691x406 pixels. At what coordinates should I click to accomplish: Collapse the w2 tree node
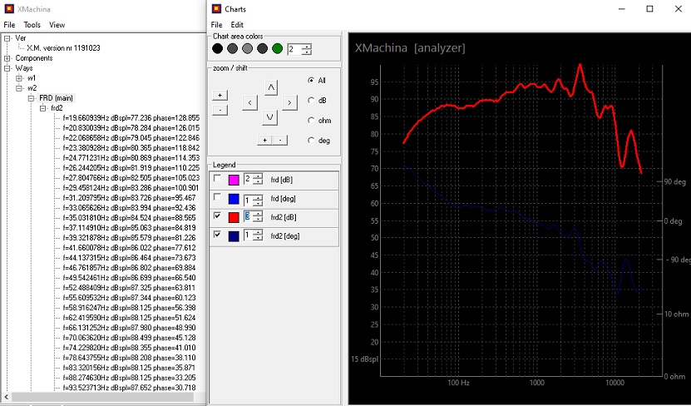(19, 88)
